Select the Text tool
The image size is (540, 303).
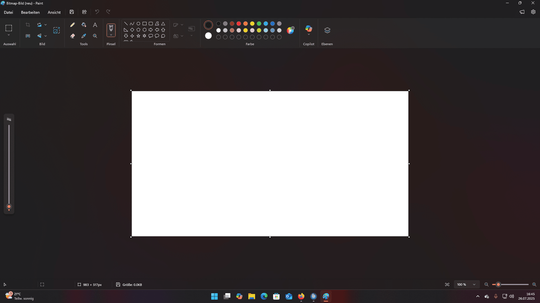point(95,25)
